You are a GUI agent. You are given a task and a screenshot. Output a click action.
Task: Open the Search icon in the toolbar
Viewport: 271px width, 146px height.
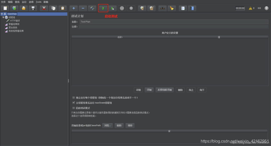coord(162,8)
